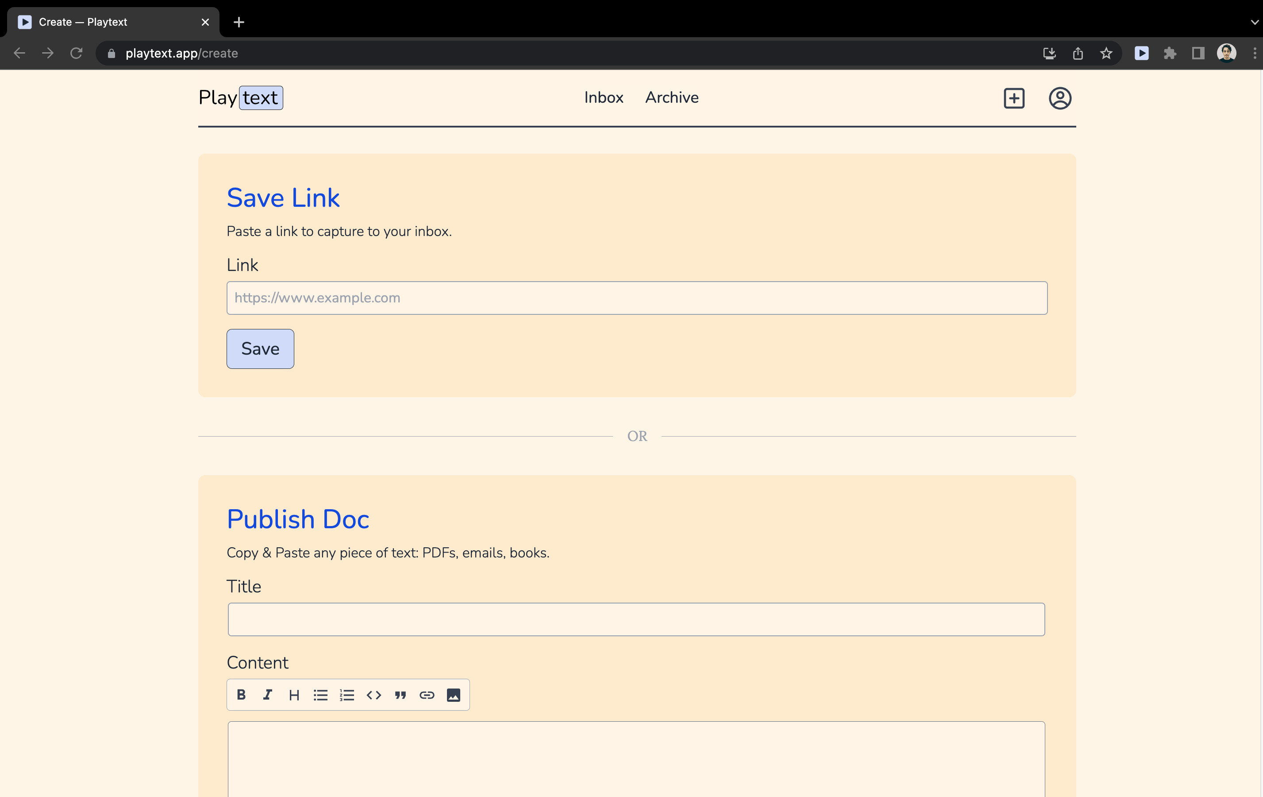The height and width of the screenshot is (797, 1263).
Task: Apply italic formatting in the editor
Action: click(267, 695)
